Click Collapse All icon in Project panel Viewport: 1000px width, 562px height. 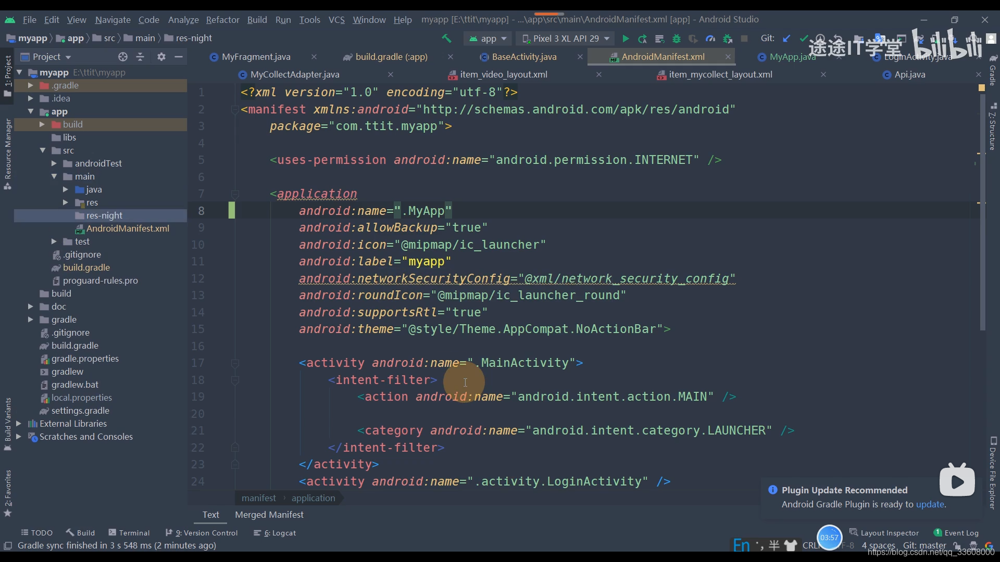click(140, 57)
